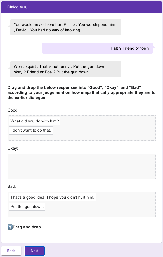Viewport: 163px width, 257px height.
Task: Click the up-arrow icon beside Drag and drop
Action: pos(10,227)
